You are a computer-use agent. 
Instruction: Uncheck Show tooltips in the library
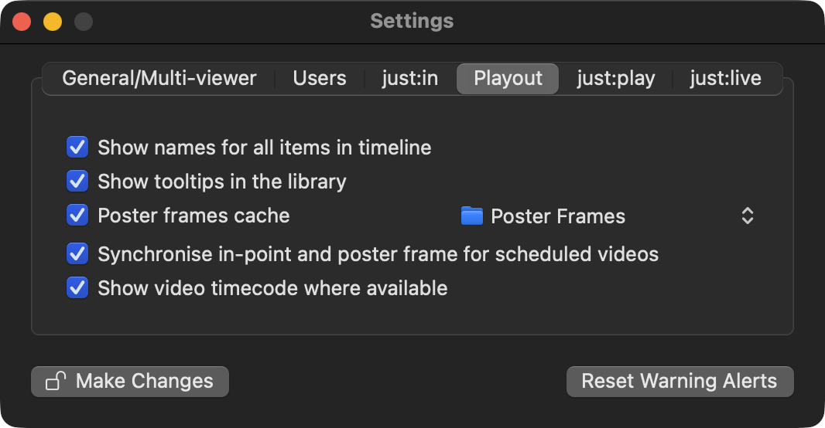pyautogui.click(x=77, y=181)
